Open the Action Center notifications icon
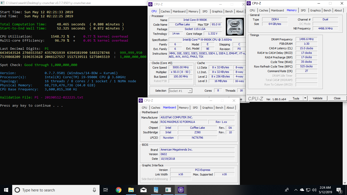Image resolution: width=347 pixels, height=195 pixels. coord(339,190)
